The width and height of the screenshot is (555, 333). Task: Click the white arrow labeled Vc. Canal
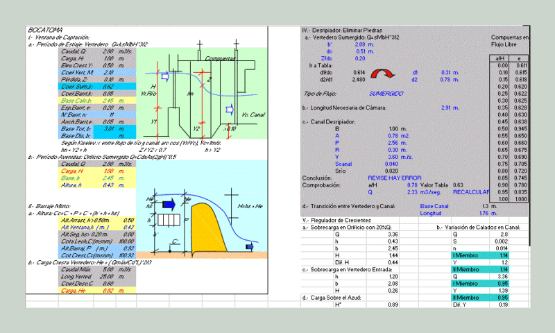tap(230, 110)
